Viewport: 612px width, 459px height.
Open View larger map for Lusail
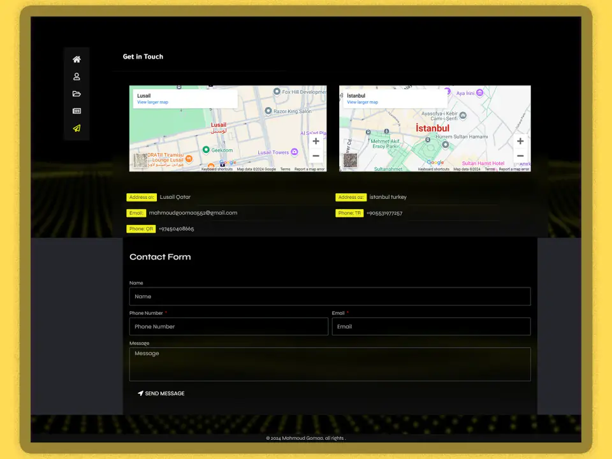pos(152,102)
